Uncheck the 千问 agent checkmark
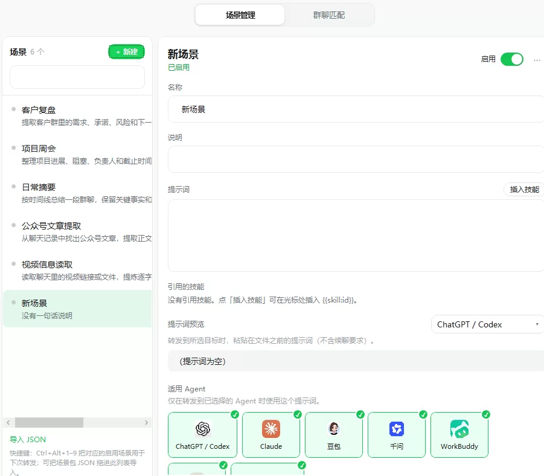This screenshot has height=476, width=544. [x=423, y=414]
